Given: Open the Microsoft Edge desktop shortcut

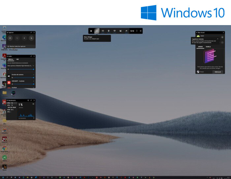Looking at the screenshot, I should click(x=4, y=37).
